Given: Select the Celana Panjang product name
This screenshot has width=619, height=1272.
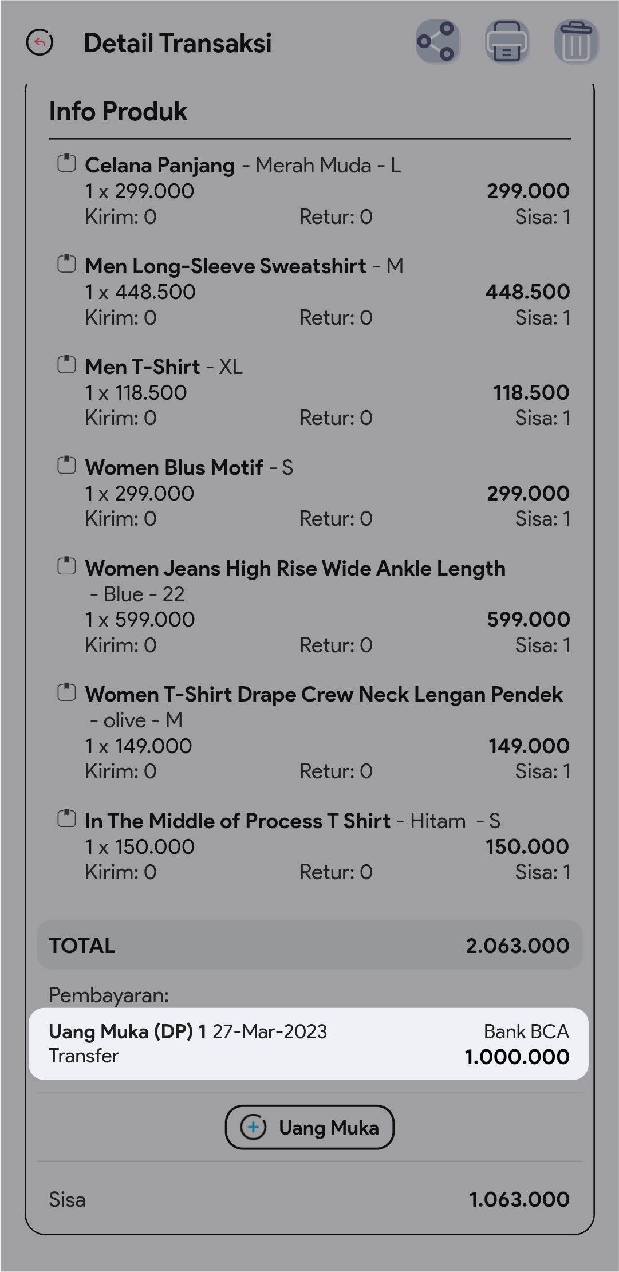Looking at the screenshot, I should click(x=160, y=166).
